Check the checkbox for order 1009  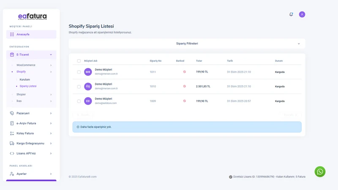point(79,101)
